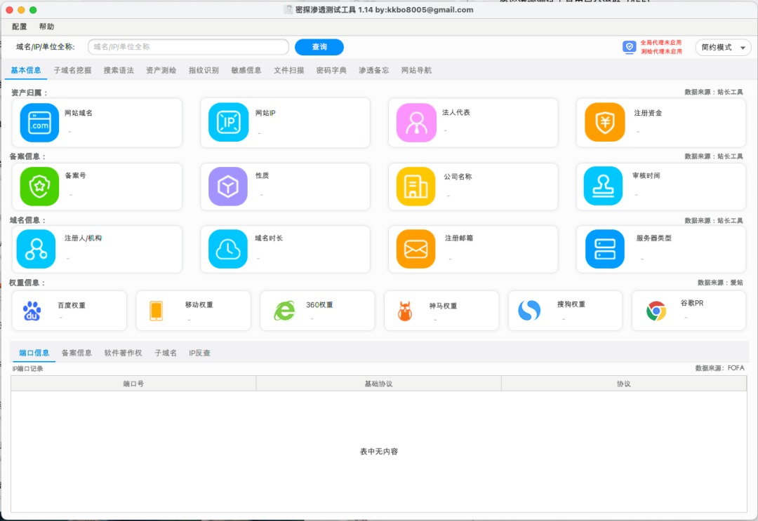Switch to the 资产测绘 tab
The width and height of the screenshot is (758, 521).
(x=161, y=70)
